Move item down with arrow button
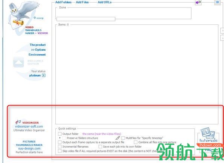This screenshot has height=163, width=224. [x=222, y=38]
